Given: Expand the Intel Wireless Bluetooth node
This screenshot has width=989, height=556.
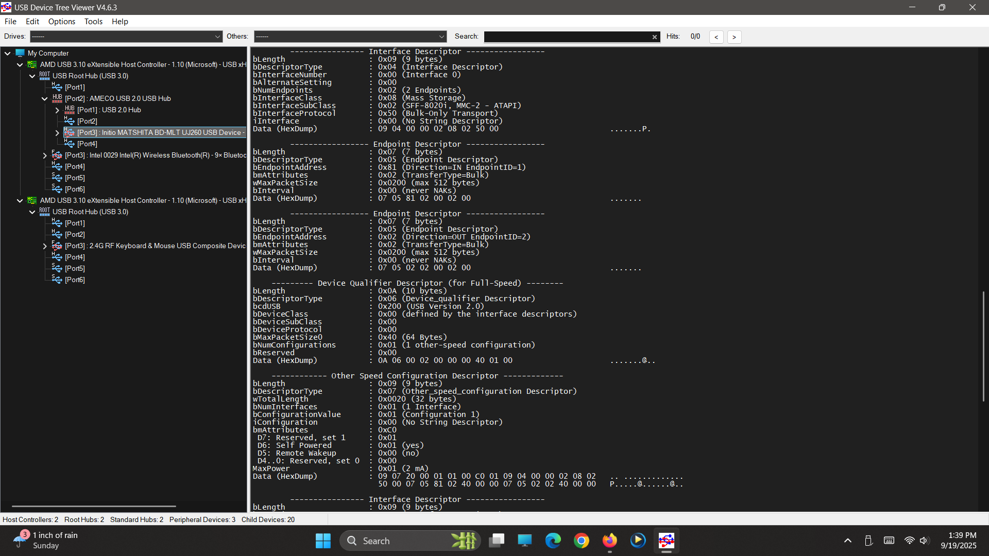Looking at the screenshot, I should click(x=45, y=155).
